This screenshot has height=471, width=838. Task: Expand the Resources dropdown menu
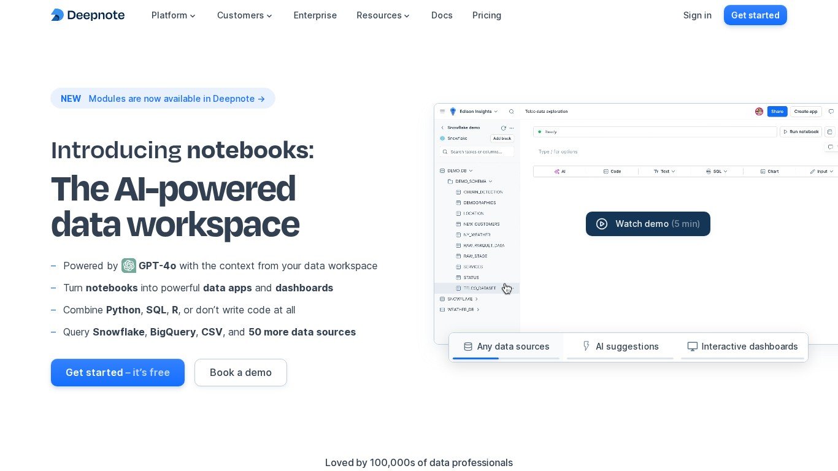click(x=383, y=15)
